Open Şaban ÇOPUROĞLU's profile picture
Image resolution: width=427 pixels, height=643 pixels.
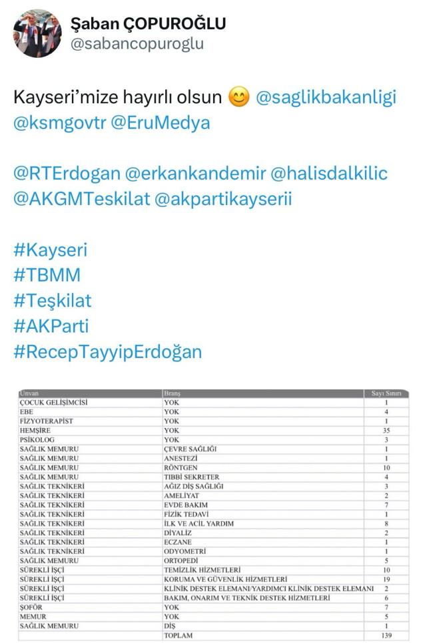coord(37,33)
